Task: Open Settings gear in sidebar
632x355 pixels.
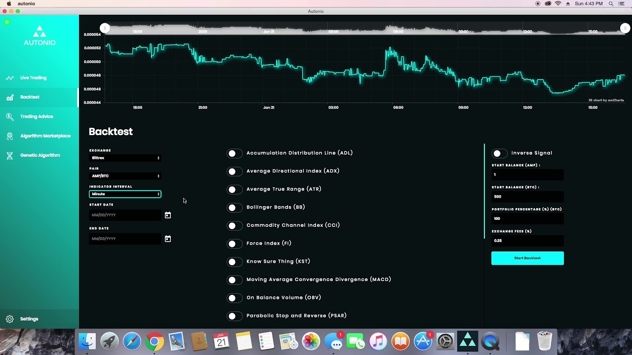Action: [x=10, y=319]
